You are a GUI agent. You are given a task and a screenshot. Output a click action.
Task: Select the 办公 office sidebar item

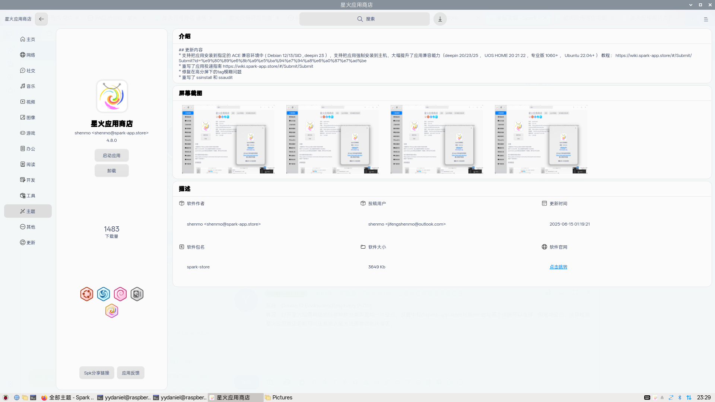(x=28, y=149)
